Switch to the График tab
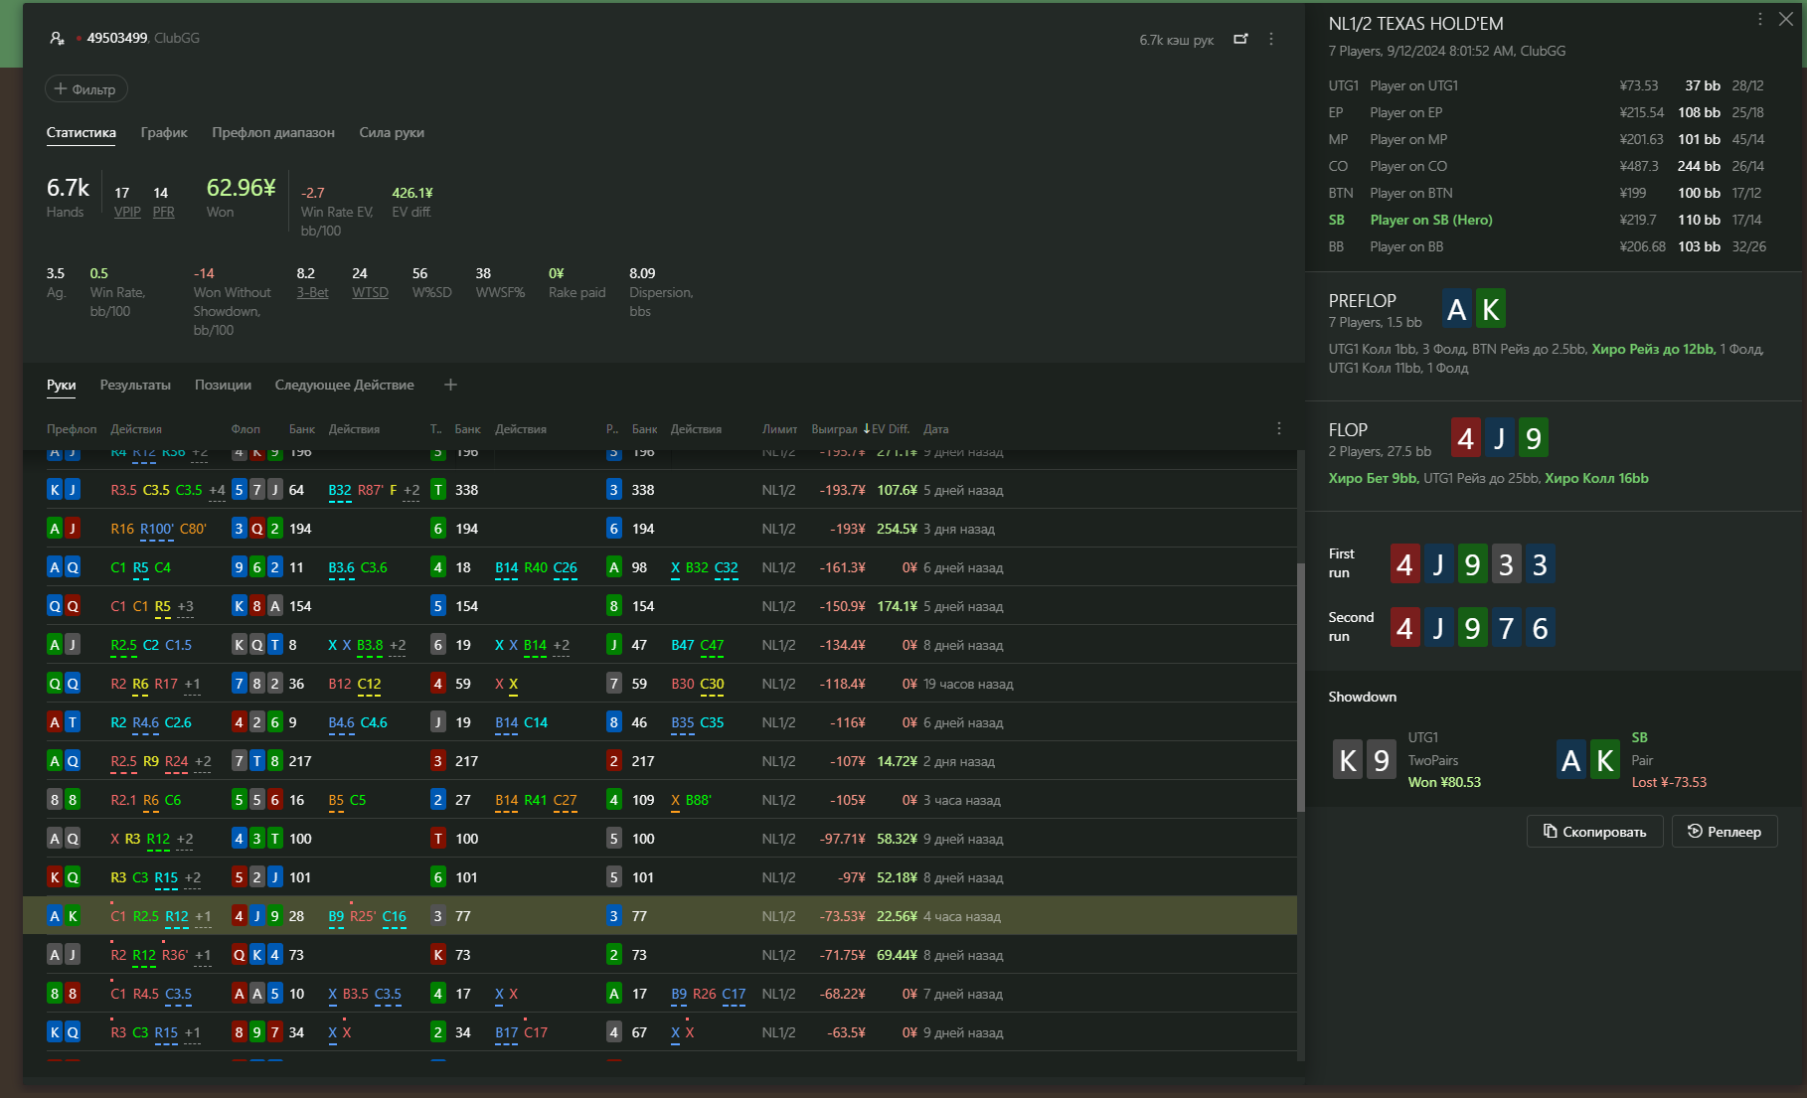The image size is (1807, 1098). [164, 132]
